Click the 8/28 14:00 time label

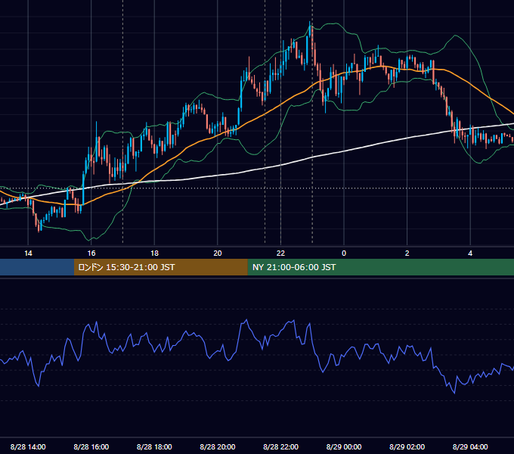point(28,446)
